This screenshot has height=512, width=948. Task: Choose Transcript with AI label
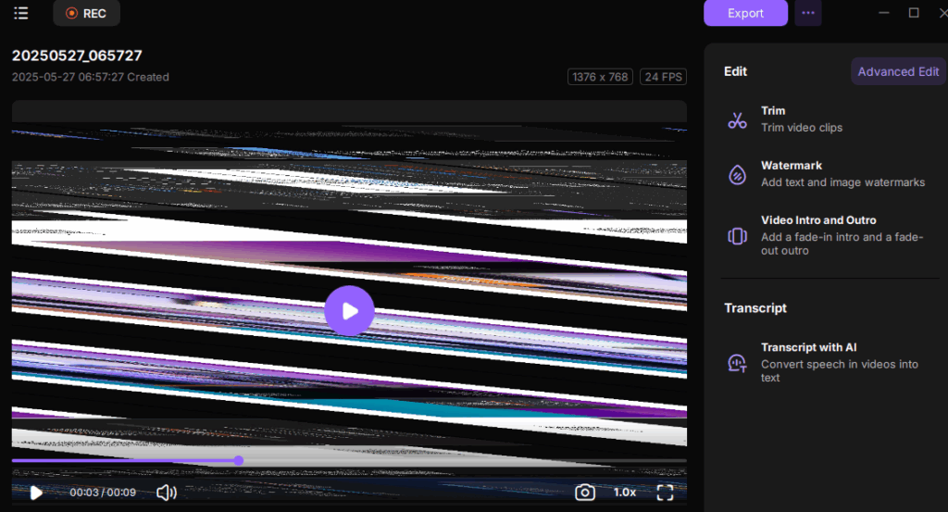(808, 347)
